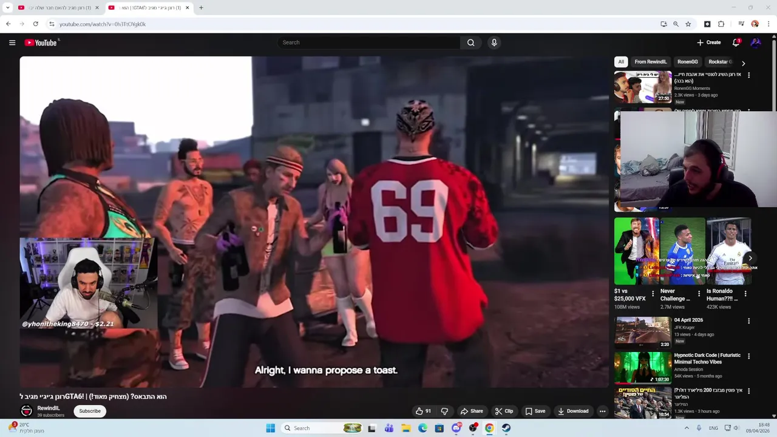The image size is (777, 437).
Task: Click the video player frame
Action: (314, 222)
